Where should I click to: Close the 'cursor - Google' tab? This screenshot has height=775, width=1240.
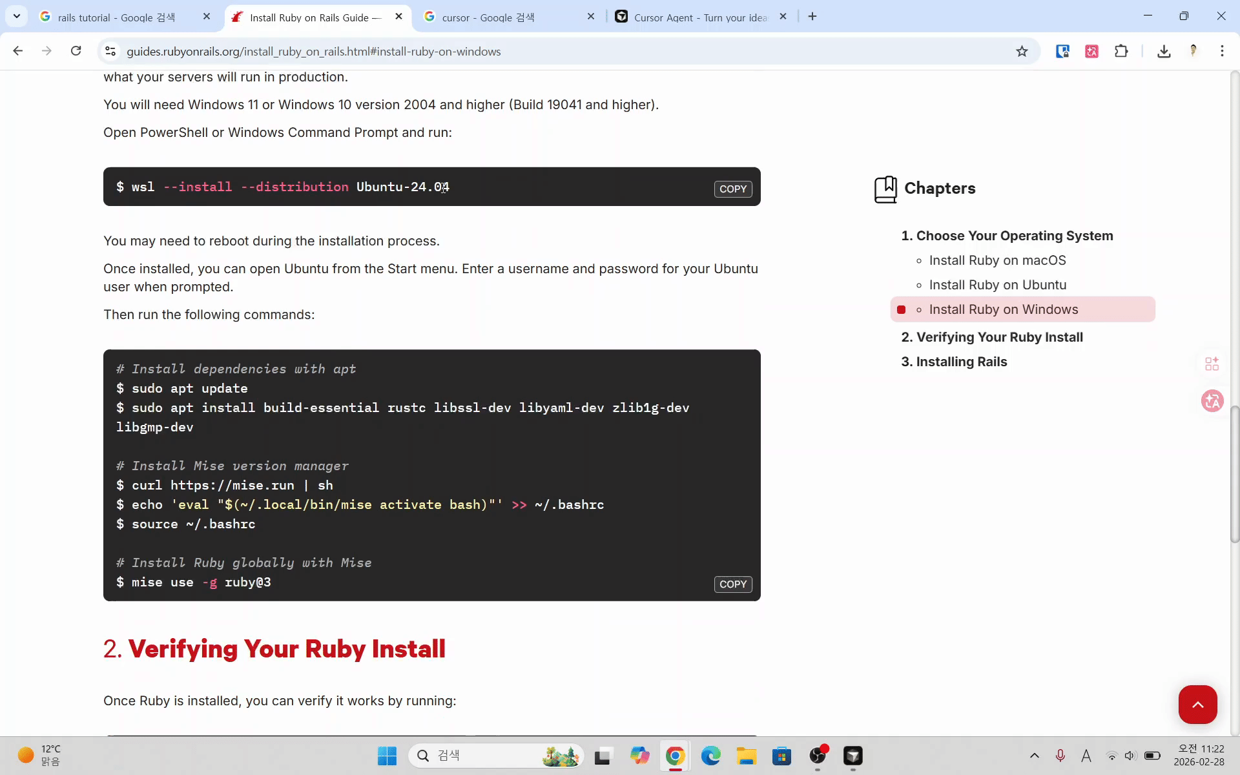pyautogui.click(x=591, y=17)
